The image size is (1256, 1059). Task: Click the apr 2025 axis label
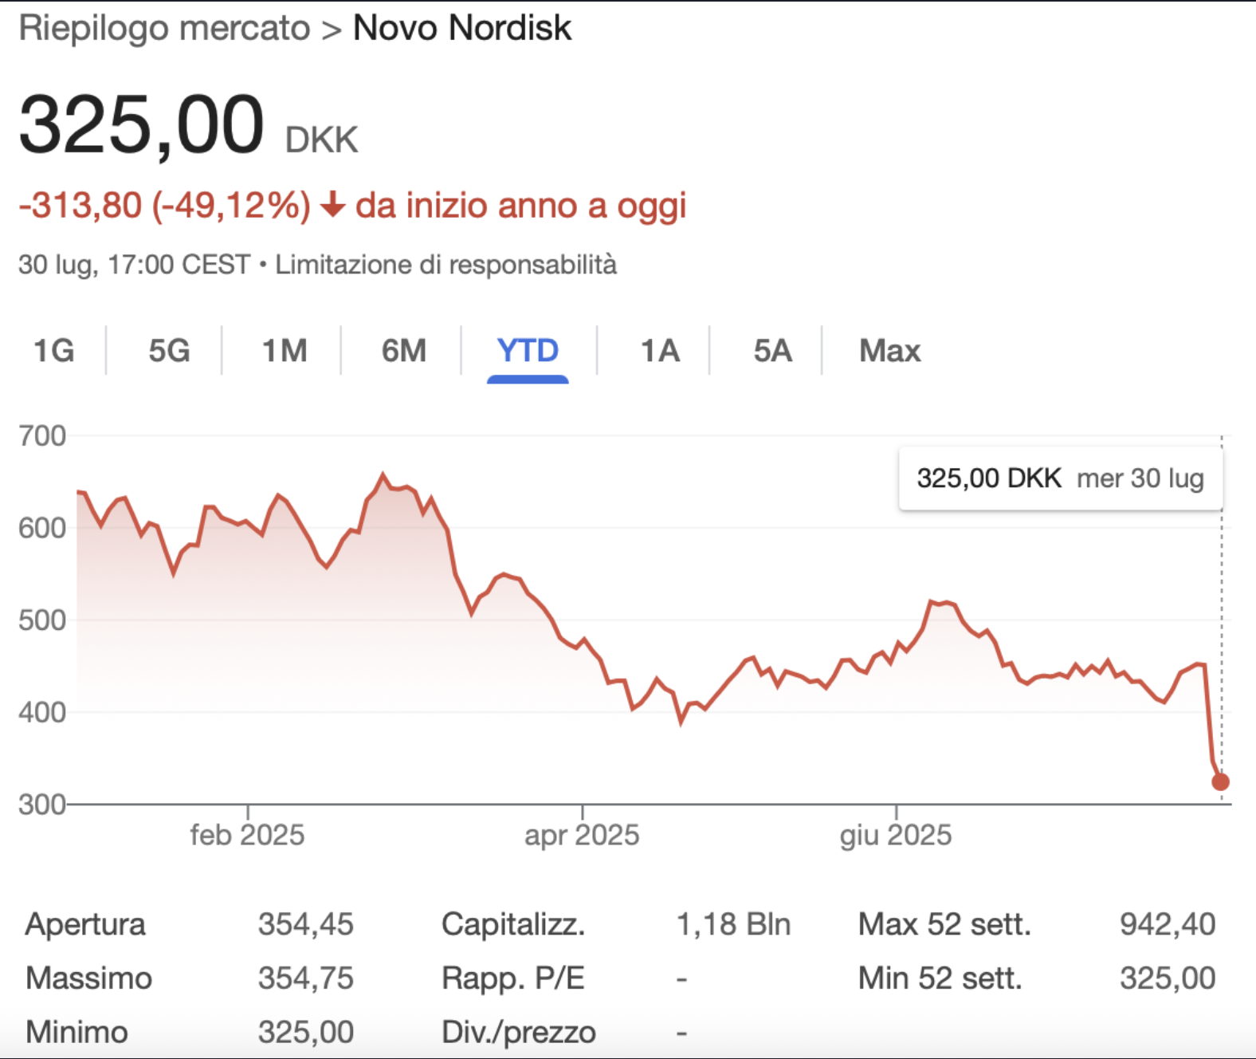tap(582, 835)
